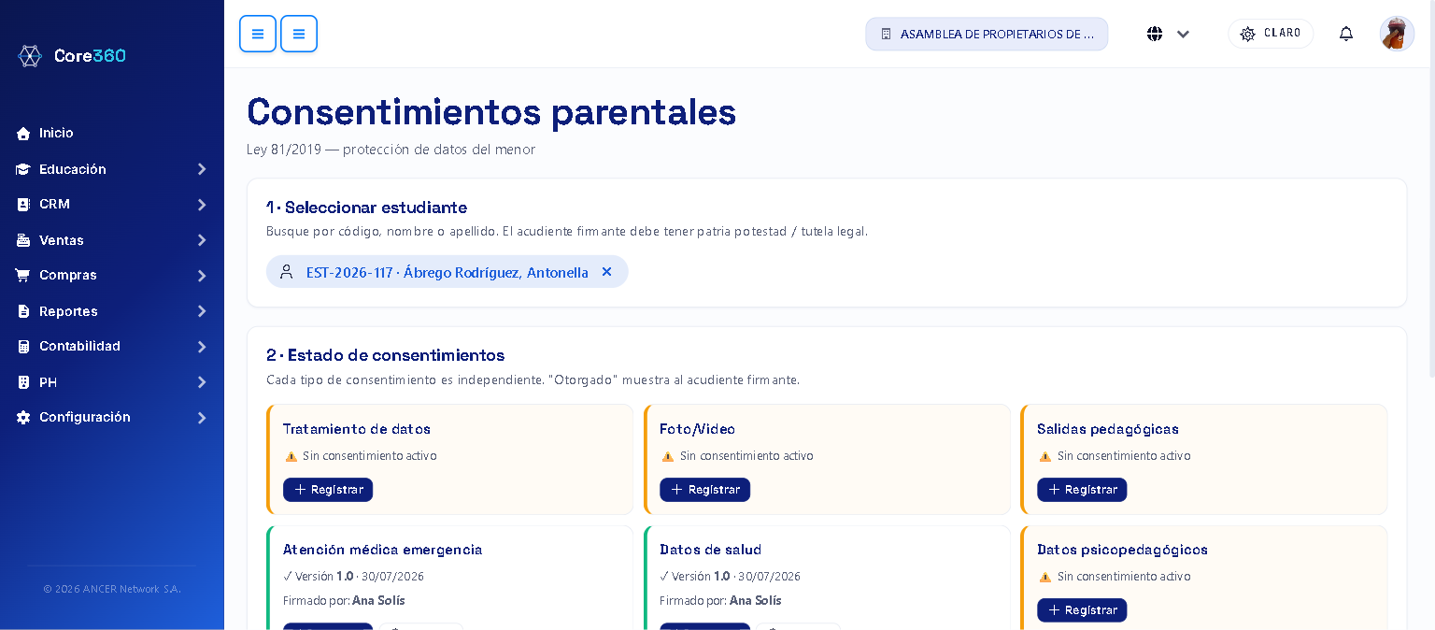Click the page vertical scrollbar
1435x630 pixels.
pos(1432,187)
